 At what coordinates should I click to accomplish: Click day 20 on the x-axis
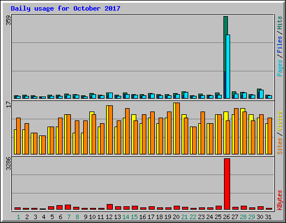pyautogui.click(x=176, y=217)
